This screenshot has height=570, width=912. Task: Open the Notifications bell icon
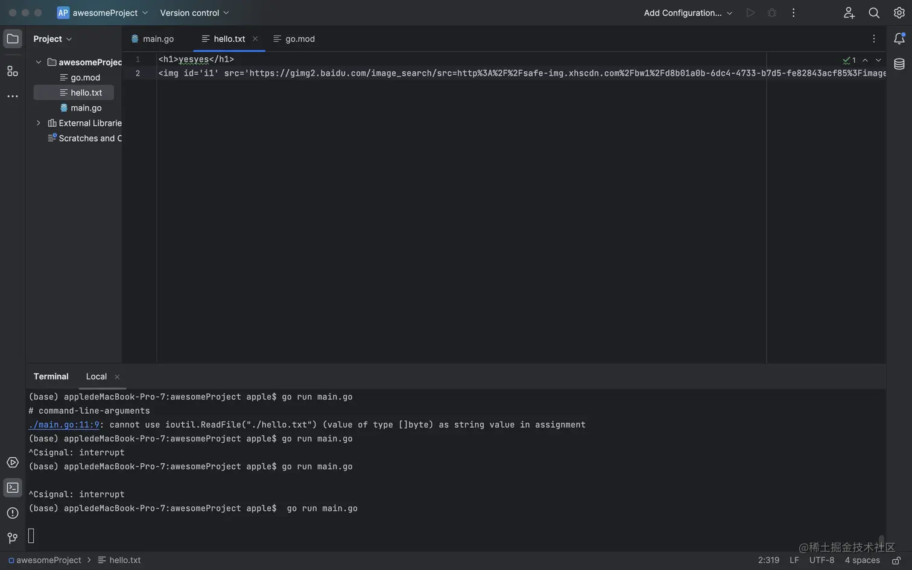[x=899, y=39]
